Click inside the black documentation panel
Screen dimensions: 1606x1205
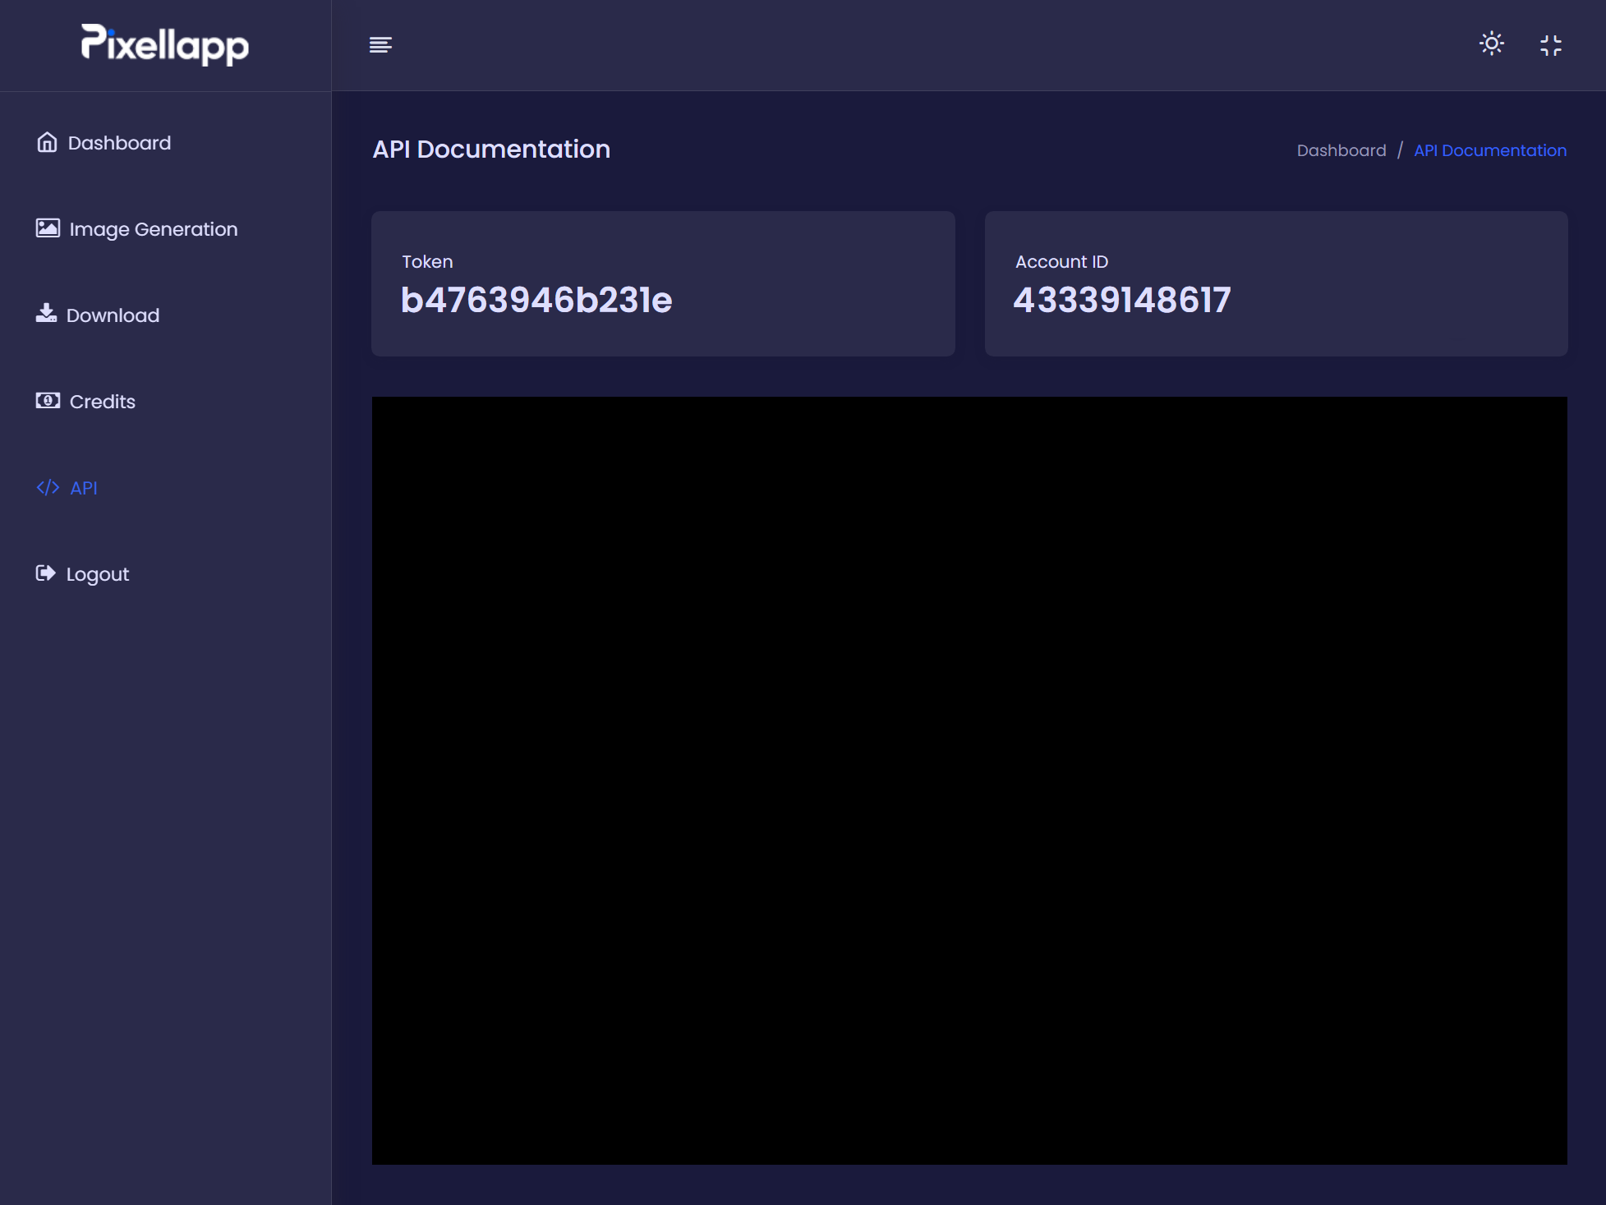click(969, 780)
